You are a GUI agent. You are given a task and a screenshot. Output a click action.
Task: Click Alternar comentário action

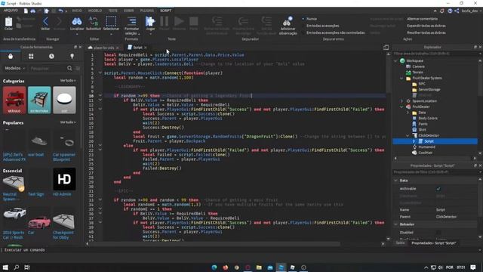click(x=422, y=19)
